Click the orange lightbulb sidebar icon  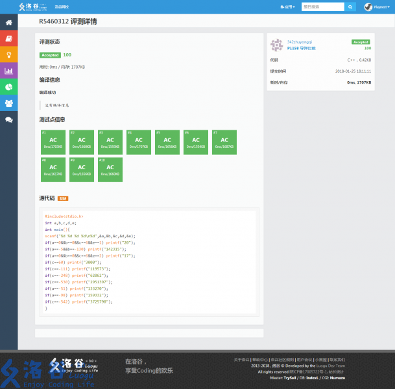pos(9,55)
